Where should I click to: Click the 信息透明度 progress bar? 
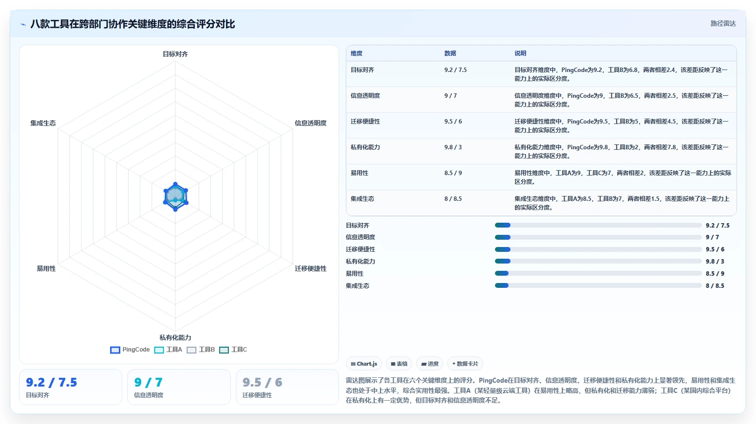point(598,237)
